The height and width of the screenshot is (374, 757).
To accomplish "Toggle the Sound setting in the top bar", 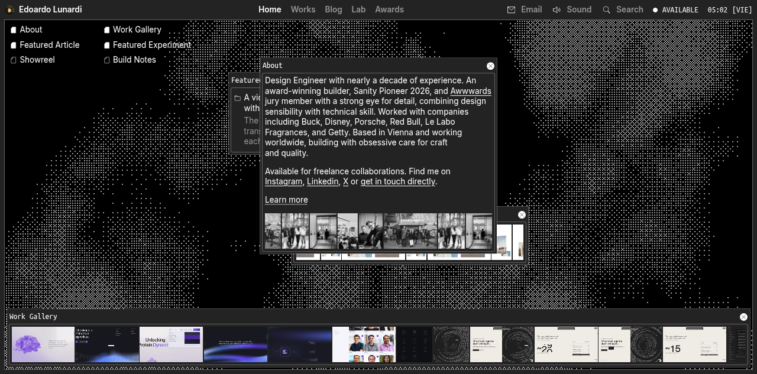I will click(572, 9).
